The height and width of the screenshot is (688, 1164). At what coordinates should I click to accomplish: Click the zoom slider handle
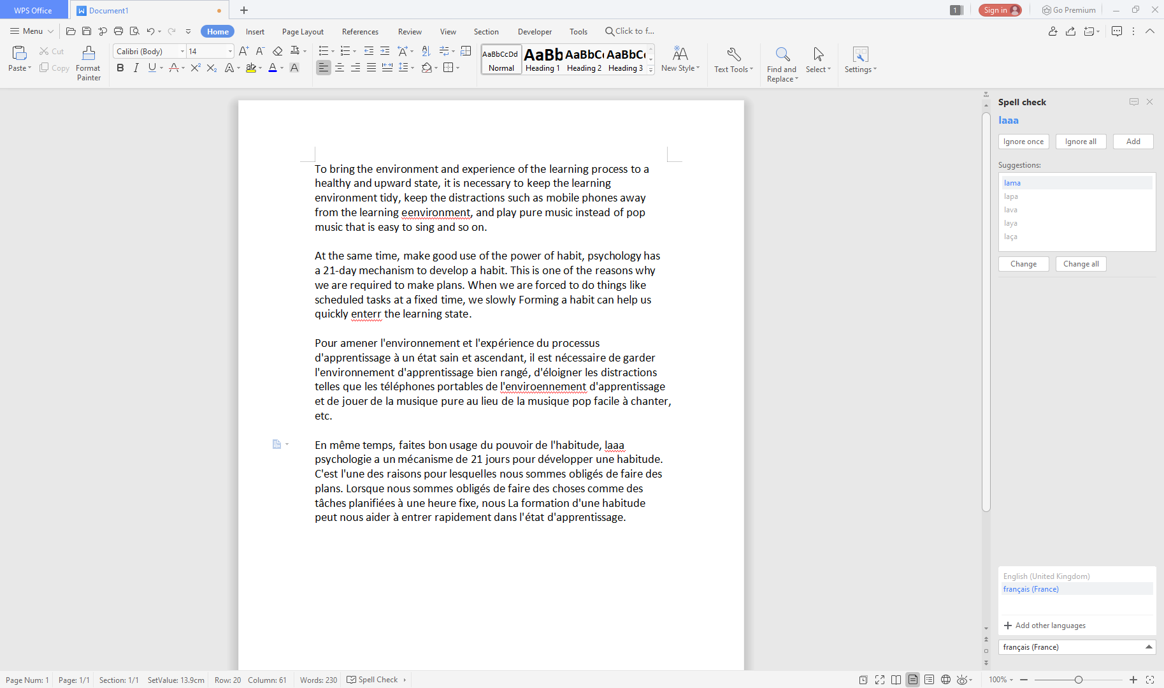[x=1079, y=680]
